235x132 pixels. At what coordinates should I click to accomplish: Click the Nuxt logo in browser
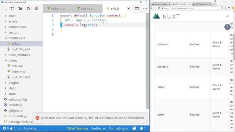point(166,16)
